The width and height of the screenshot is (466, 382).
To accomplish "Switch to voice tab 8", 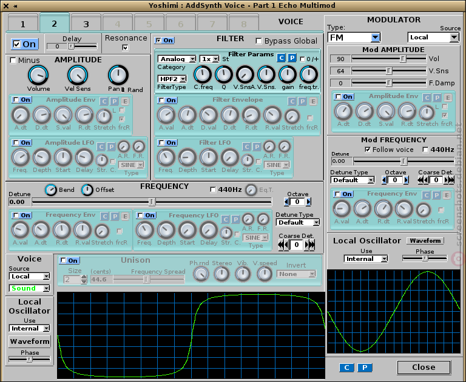I will click(x=244, y=23).
